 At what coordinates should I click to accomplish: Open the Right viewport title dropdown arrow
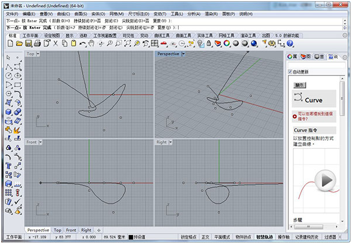171,142
